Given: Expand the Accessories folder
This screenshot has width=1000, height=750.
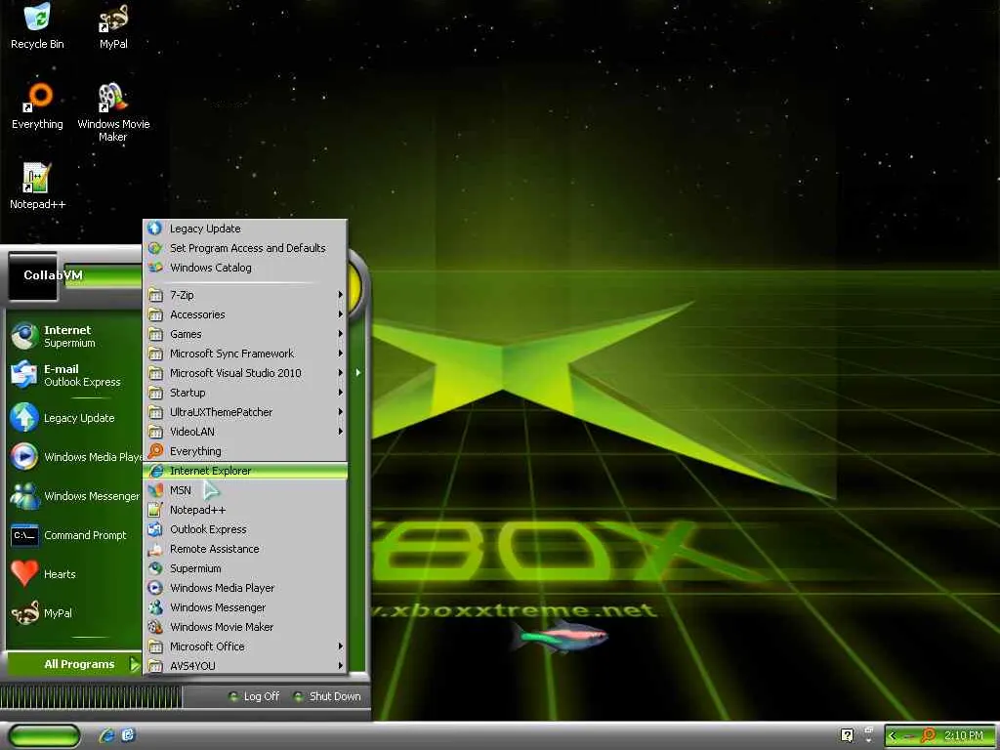Looking at the screenshot, I should (245, 314).
